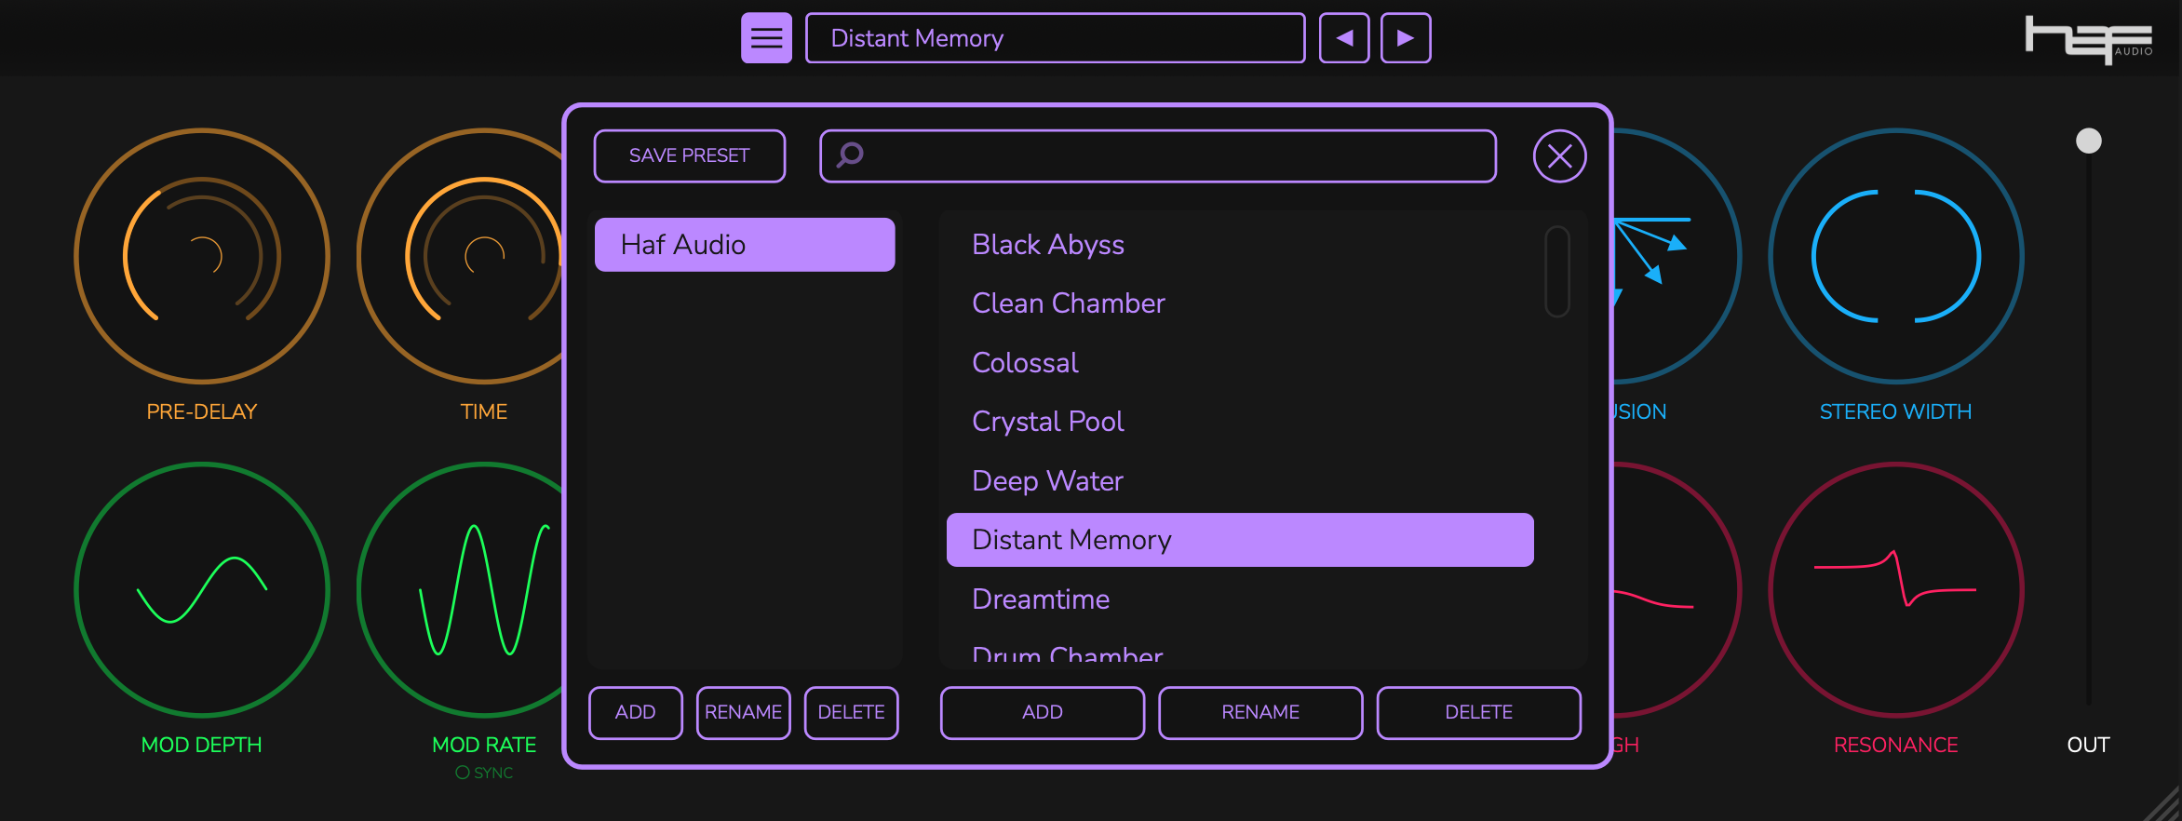Click the Mod Depth sine wave knob
The height and width of the screenshot is (821, 2182).
[202, 589]
